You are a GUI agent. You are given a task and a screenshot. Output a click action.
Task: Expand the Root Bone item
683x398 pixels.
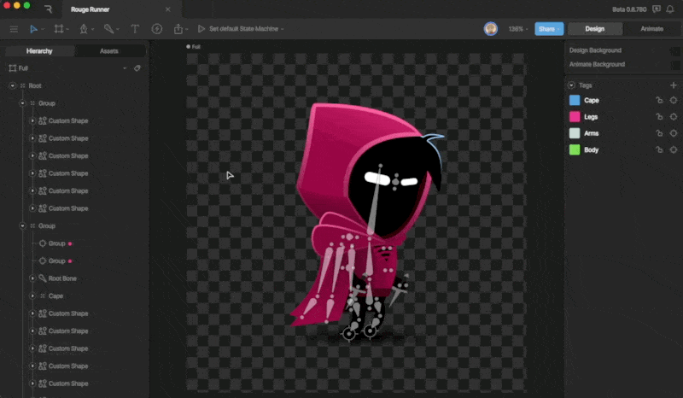(x=32, y=278)
